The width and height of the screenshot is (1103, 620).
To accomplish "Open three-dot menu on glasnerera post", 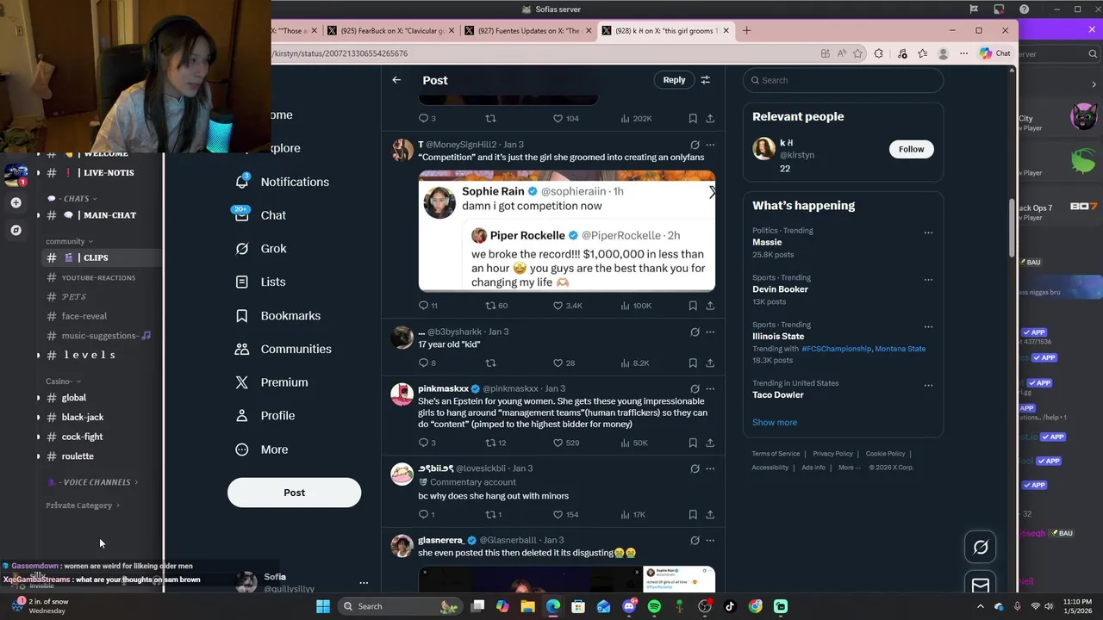I will tap(710, 541).
